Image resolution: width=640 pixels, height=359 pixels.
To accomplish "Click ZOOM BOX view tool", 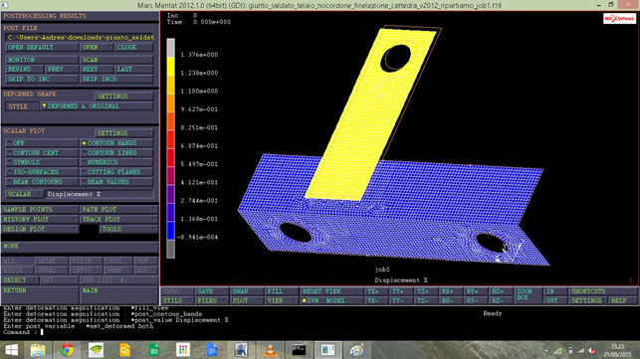I will [x=528, y=295].
